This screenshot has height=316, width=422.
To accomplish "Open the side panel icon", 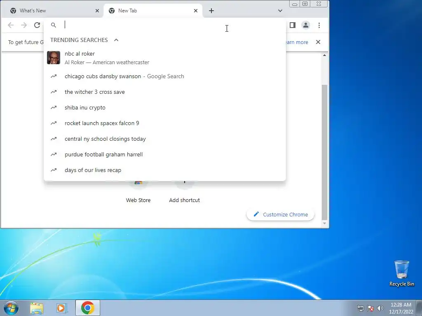I will coord(293,25).
